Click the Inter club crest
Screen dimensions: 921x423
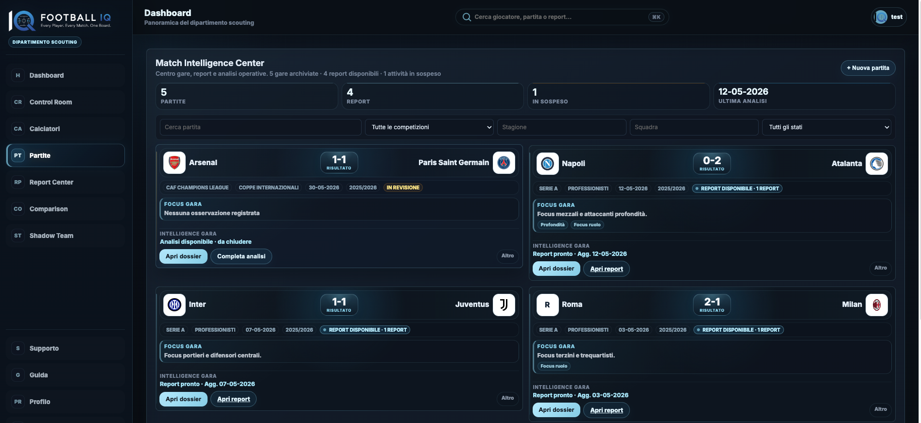click(x=174, y=305)
